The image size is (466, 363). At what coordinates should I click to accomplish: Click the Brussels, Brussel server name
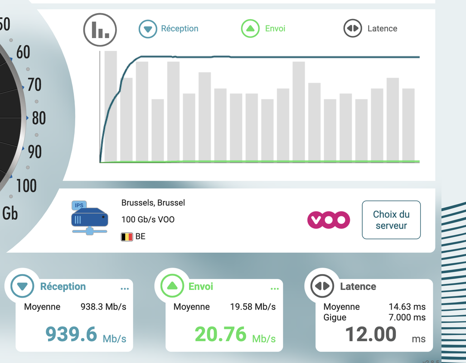pos(153,203)
